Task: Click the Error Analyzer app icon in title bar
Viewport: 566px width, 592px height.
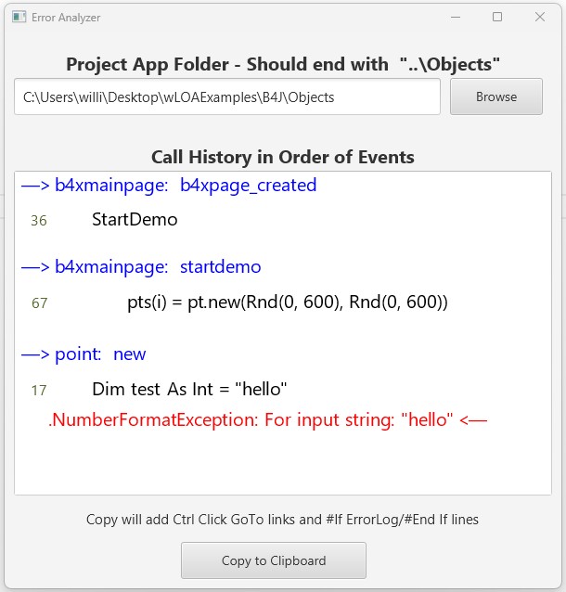Action: coord(19,17)
